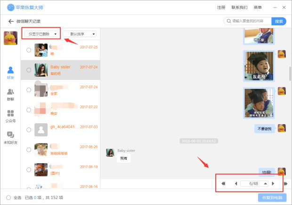Open the 联系我们 contact menu item

pos(239,8)
